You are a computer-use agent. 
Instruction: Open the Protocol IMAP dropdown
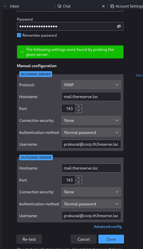pyautogui.click(x=91, y=85)
